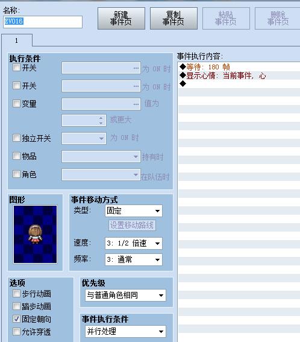Open the 独立开关 dropdown
Image resolution: width=300 pixels, height=342 pixels.
[x=84, y=139]
